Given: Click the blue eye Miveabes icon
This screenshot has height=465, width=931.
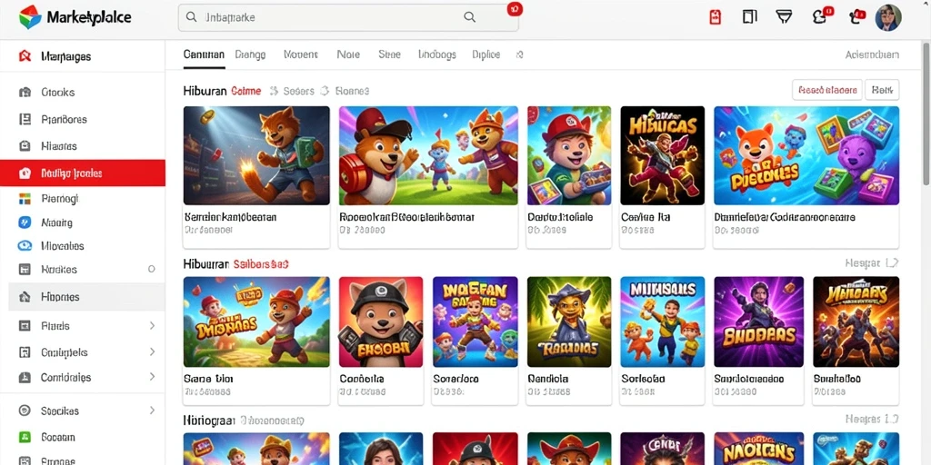Looking at the screenshot, I should [x=25, y=245].
